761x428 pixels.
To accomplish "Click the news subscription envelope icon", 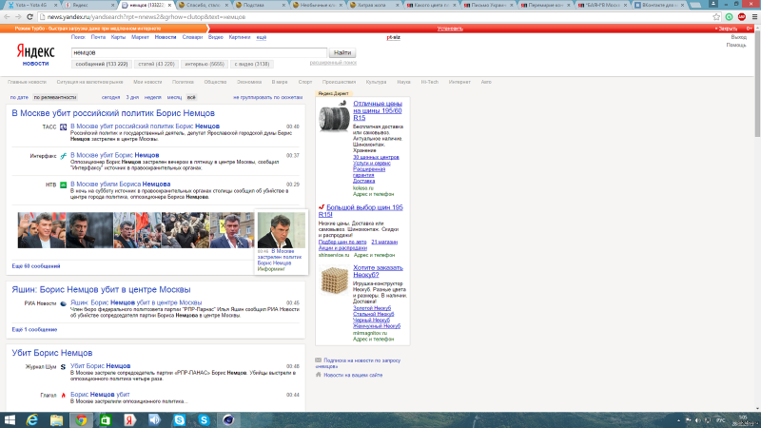I will pyautogui.click(x=319, y=360).
